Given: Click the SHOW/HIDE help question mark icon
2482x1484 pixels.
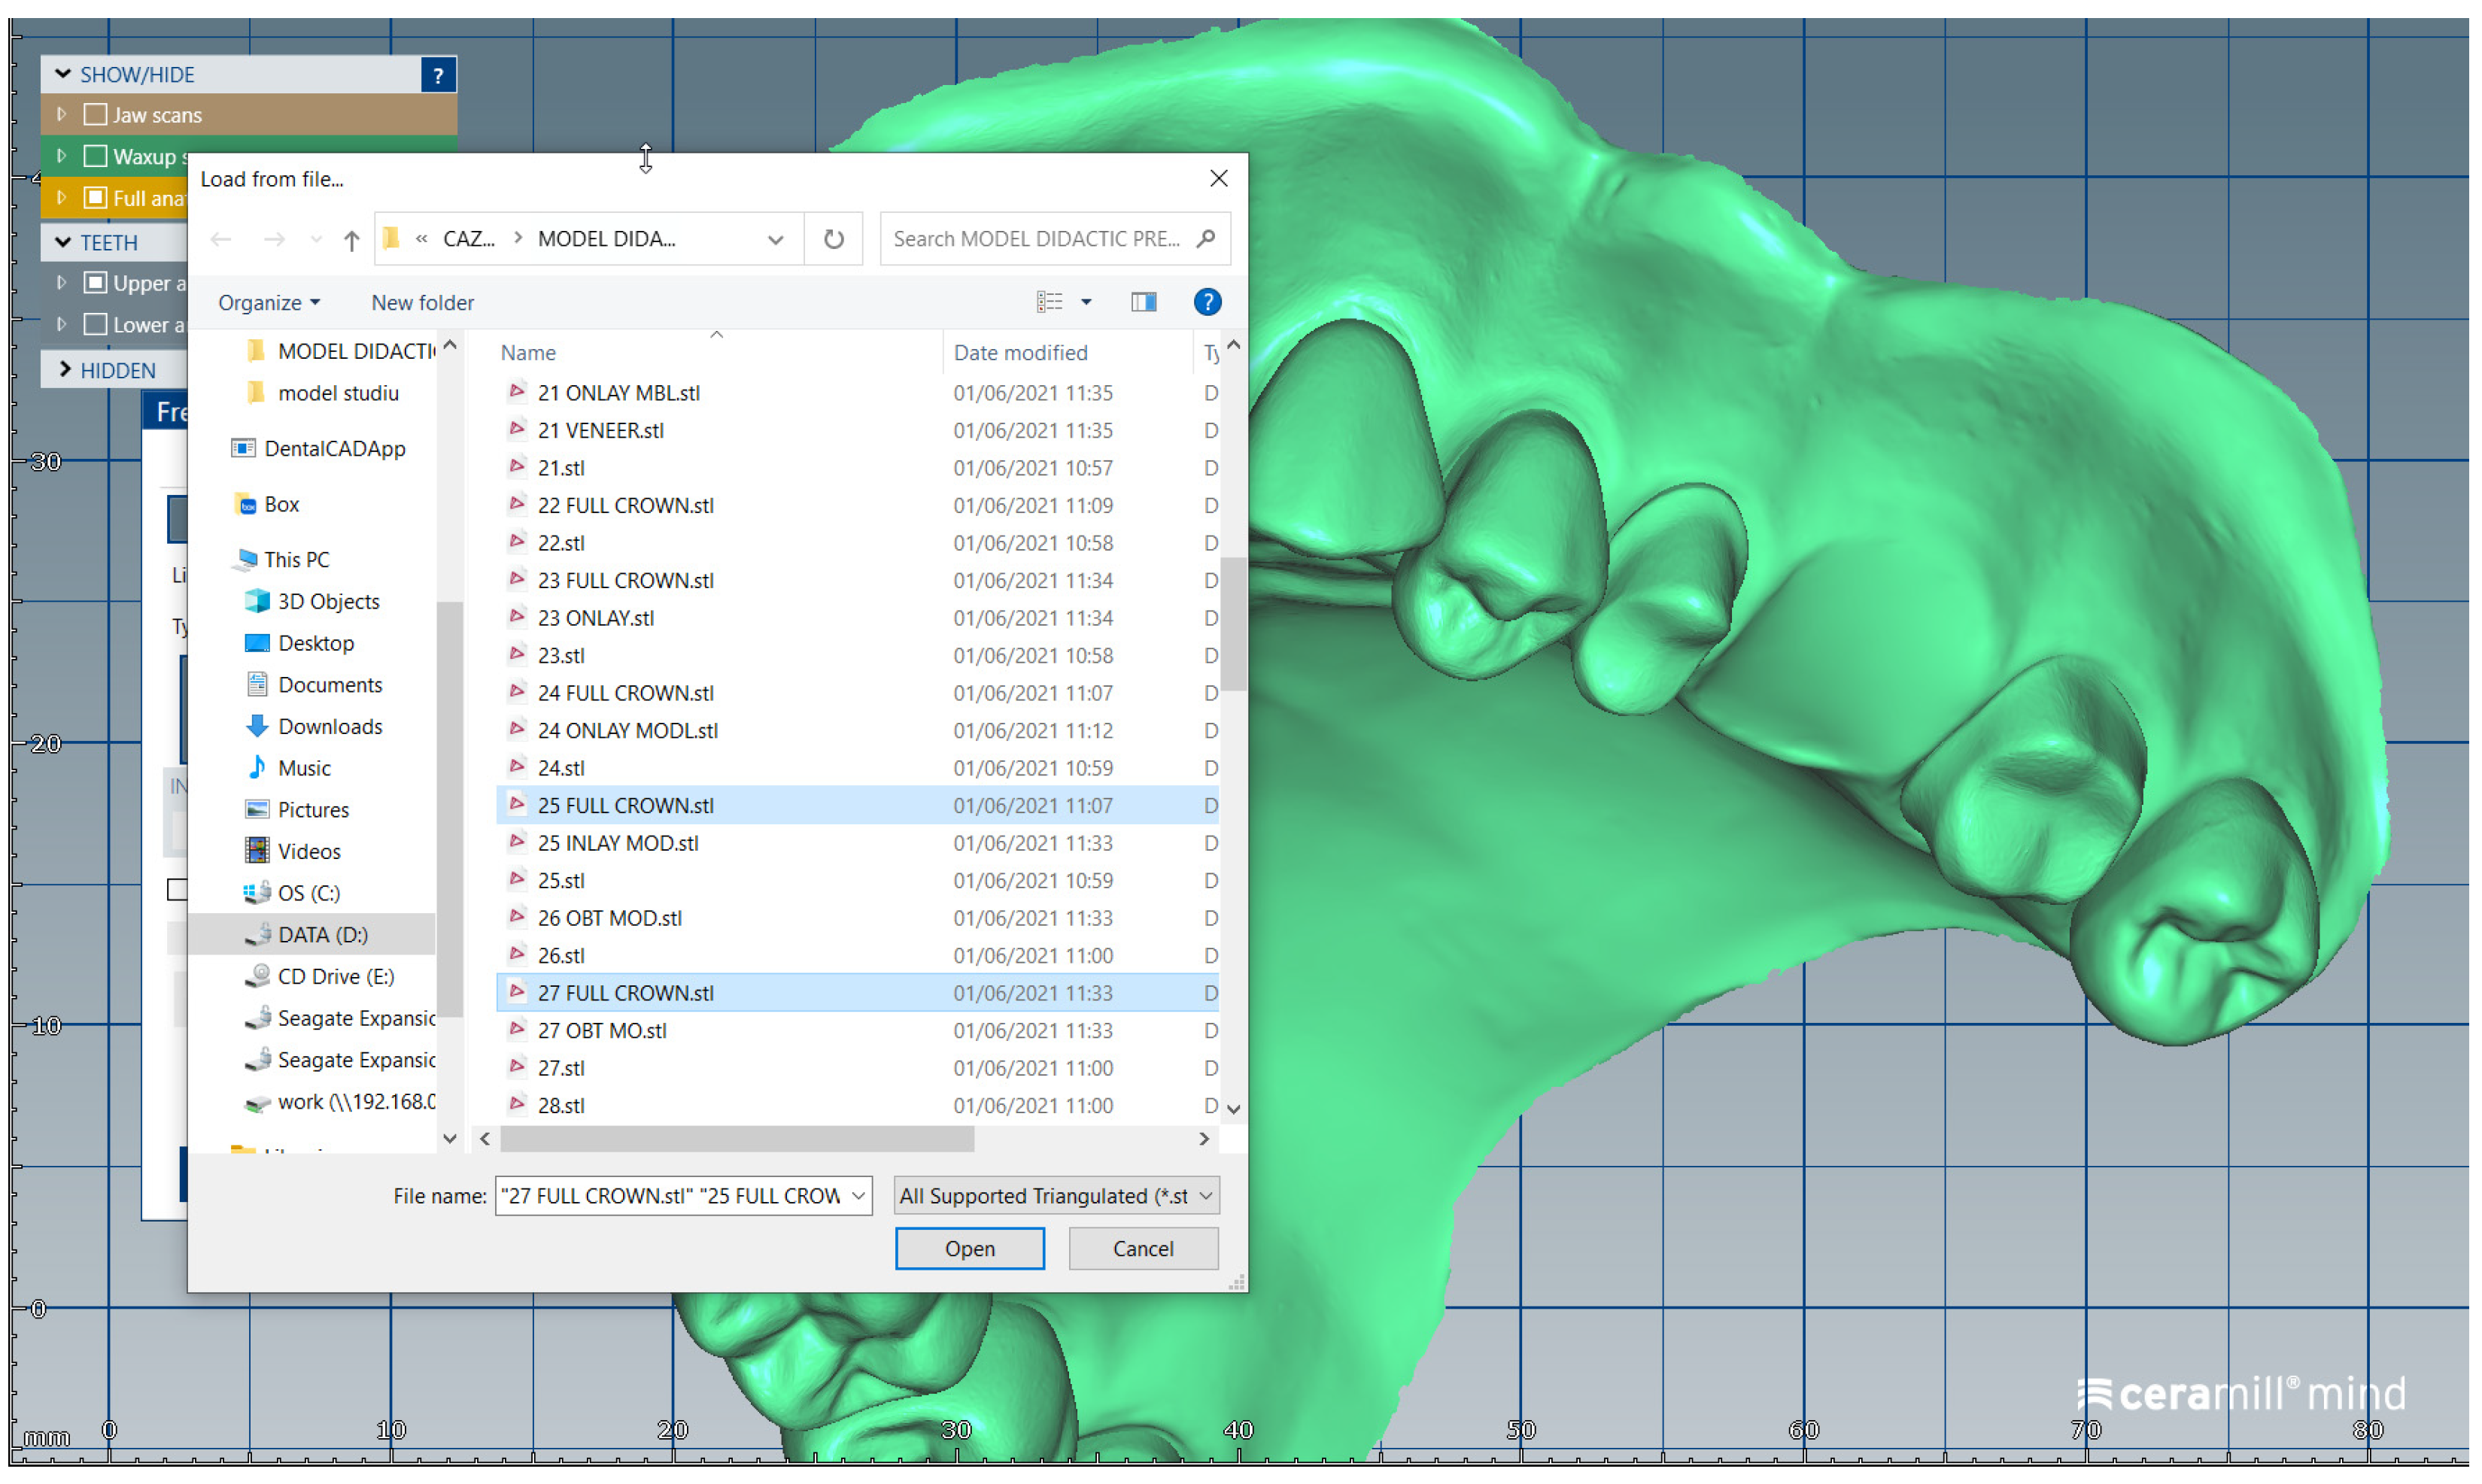Looking at the screenshot, I should [438, 75].
